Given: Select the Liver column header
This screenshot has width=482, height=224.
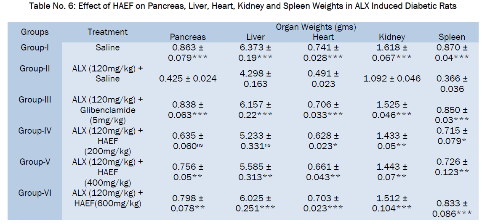Looking at the screenshot, I should click(256, 37).
